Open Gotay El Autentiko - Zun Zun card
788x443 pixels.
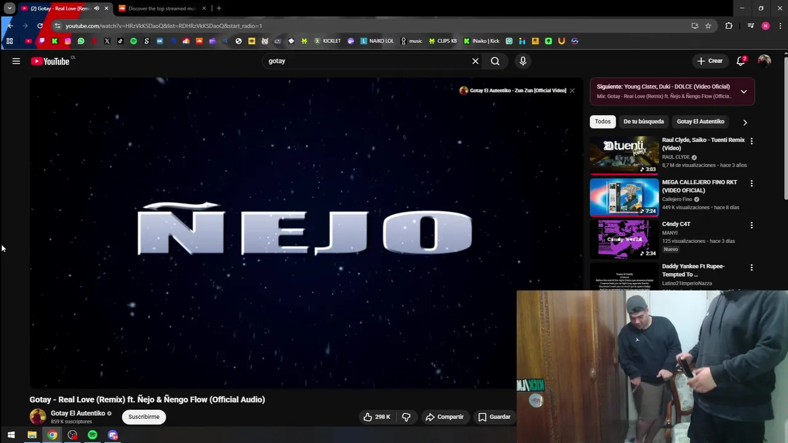pyautogui.click(x=513, y=90)
